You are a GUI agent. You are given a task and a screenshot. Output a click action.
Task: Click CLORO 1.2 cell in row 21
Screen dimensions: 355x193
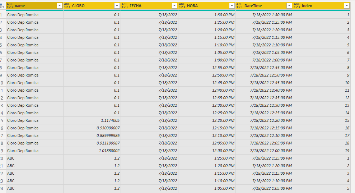coord(92,166)
